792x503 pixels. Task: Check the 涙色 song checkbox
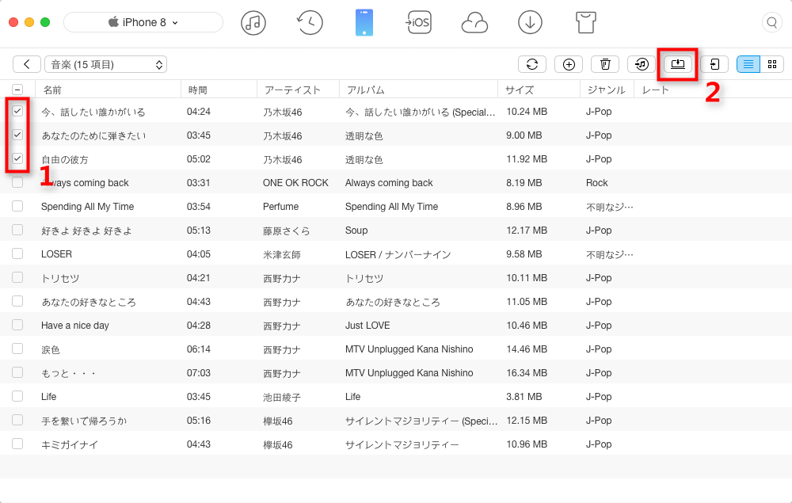[17, 349]
